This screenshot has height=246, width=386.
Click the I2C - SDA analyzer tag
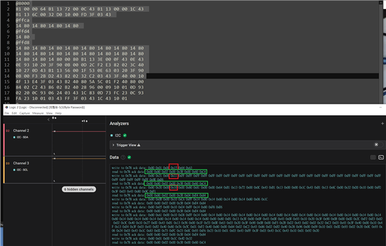21,137
